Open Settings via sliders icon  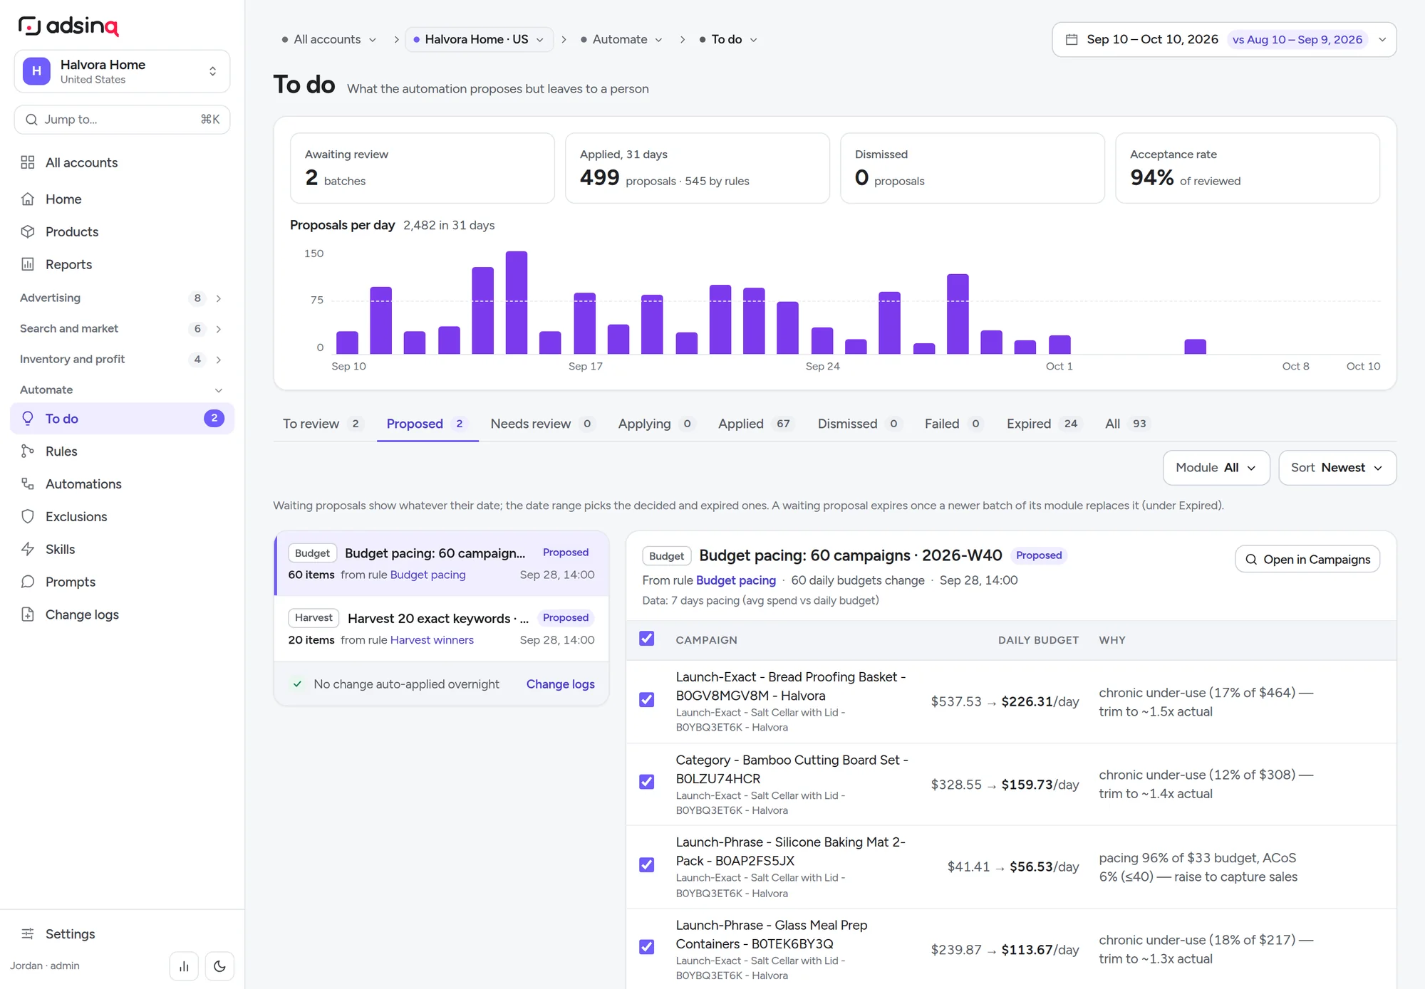[28, 933]
